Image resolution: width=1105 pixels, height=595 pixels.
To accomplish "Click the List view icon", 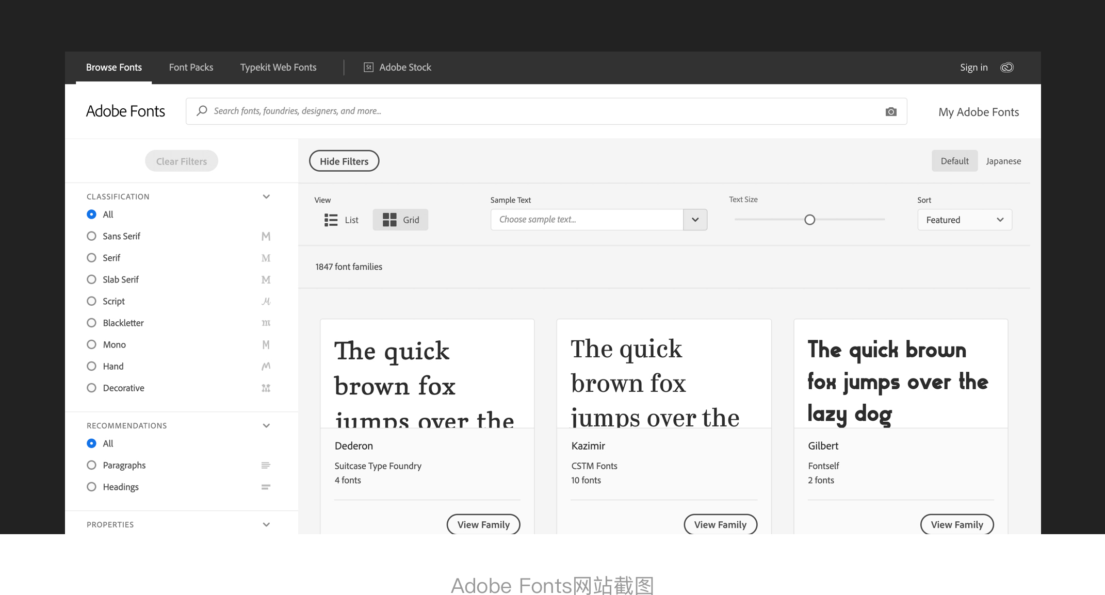I will pyautogui.click(x=331, y=220).
